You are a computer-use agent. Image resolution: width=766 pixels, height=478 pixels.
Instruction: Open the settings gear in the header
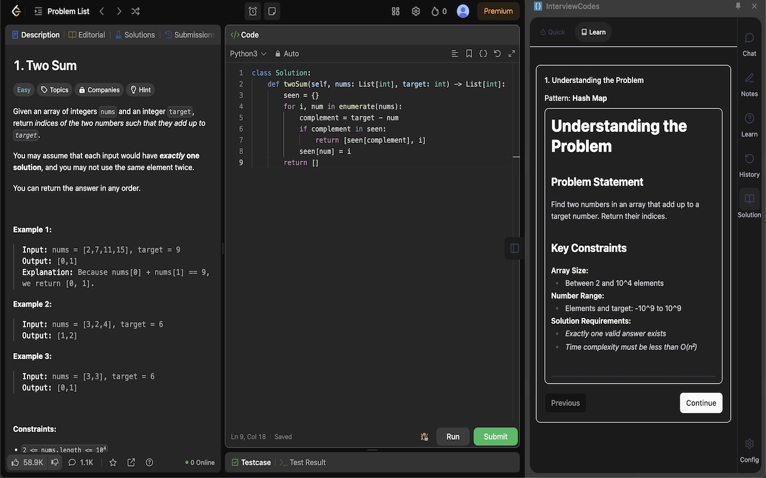click(x=416, y=11)
